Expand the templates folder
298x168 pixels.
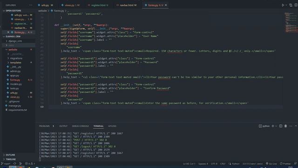[15, 63]
